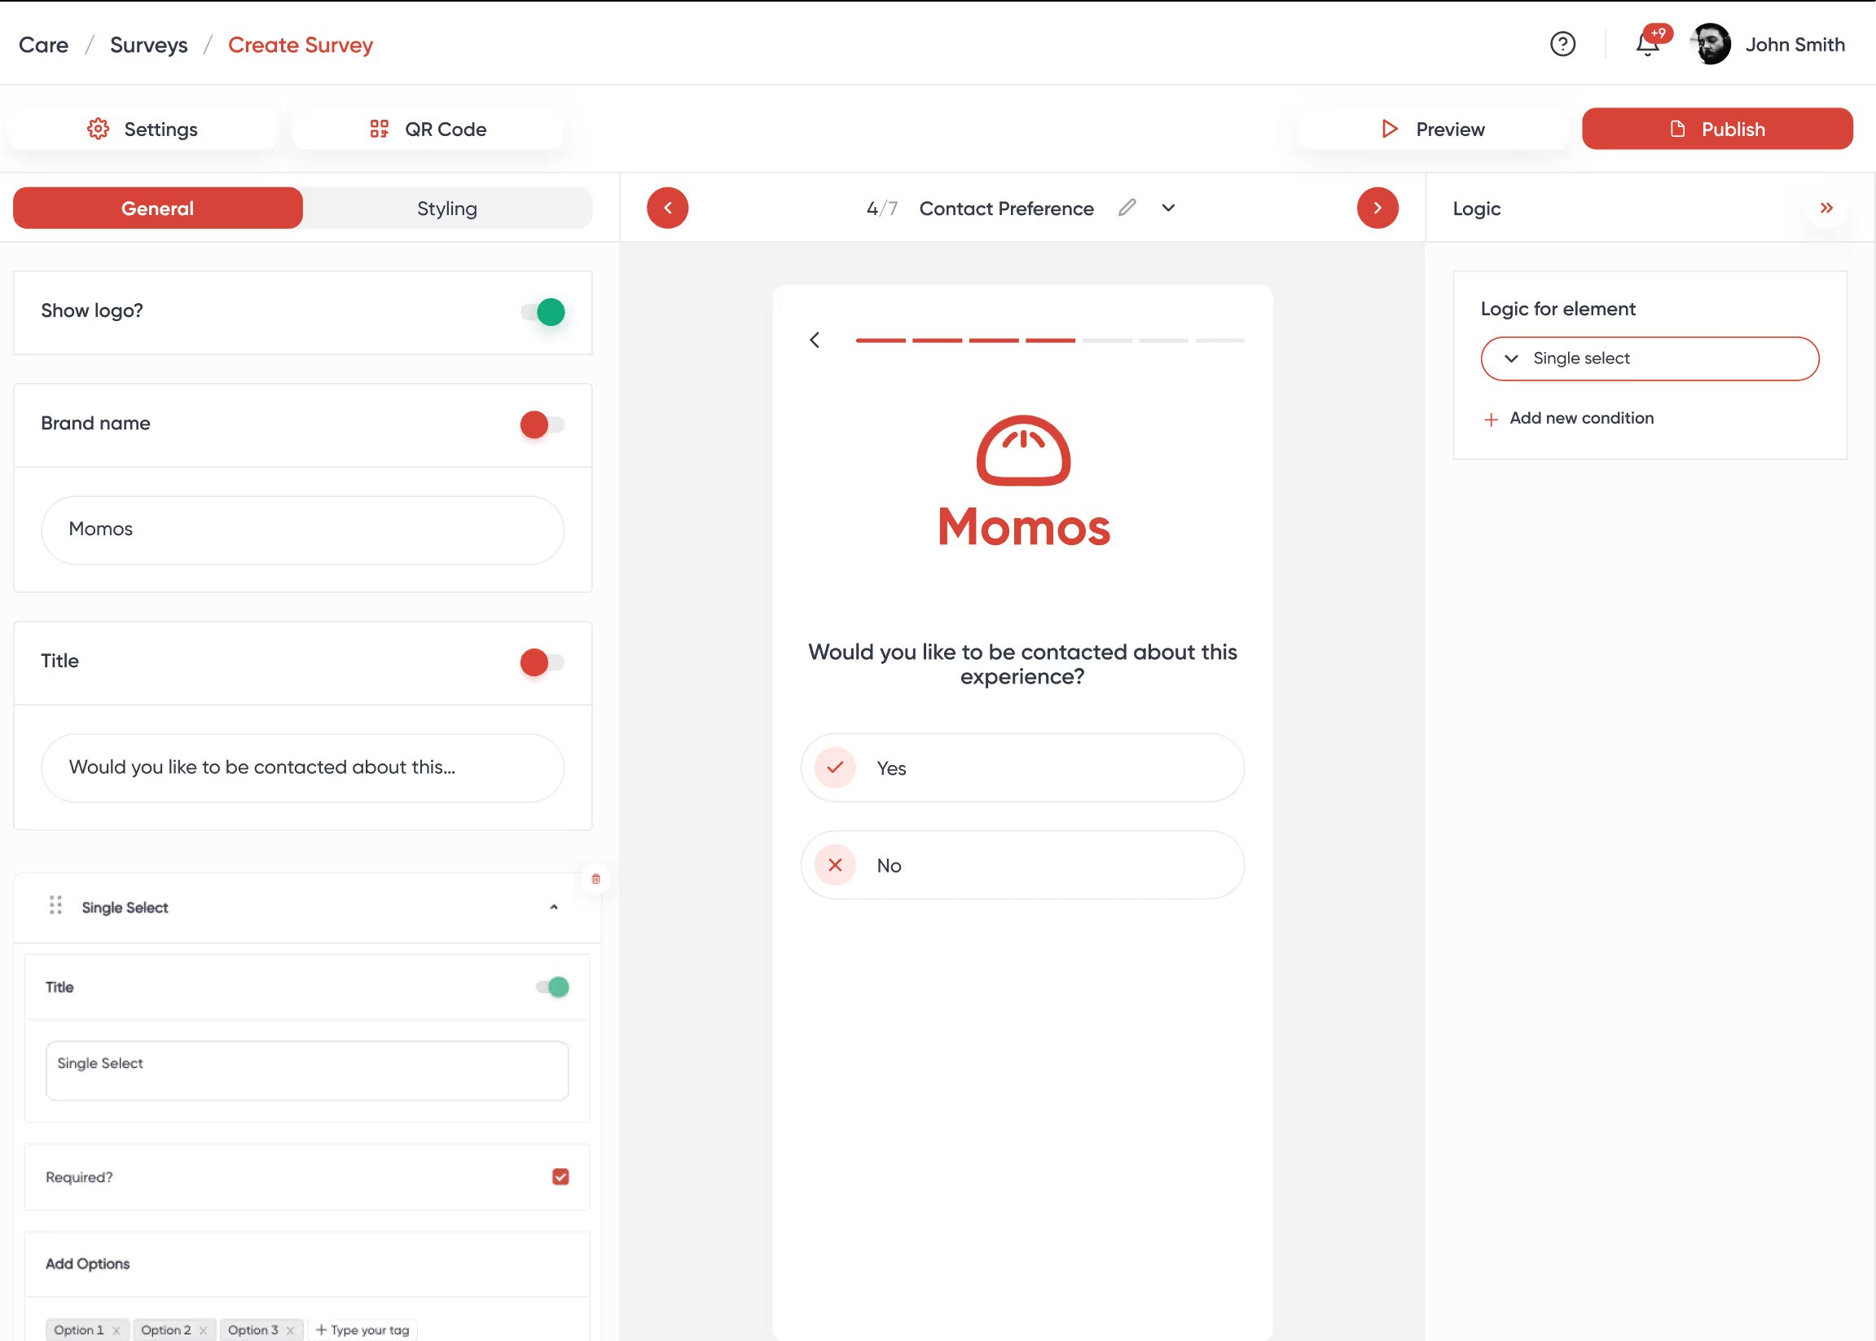Image resolution: width=1876 pixels, height=1341 pixels.
Task: Open the help question mark icon
Action: (x=1562, y=44)
